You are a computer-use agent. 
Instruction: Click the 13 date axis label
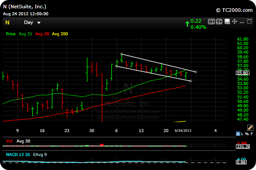[141, 131]
